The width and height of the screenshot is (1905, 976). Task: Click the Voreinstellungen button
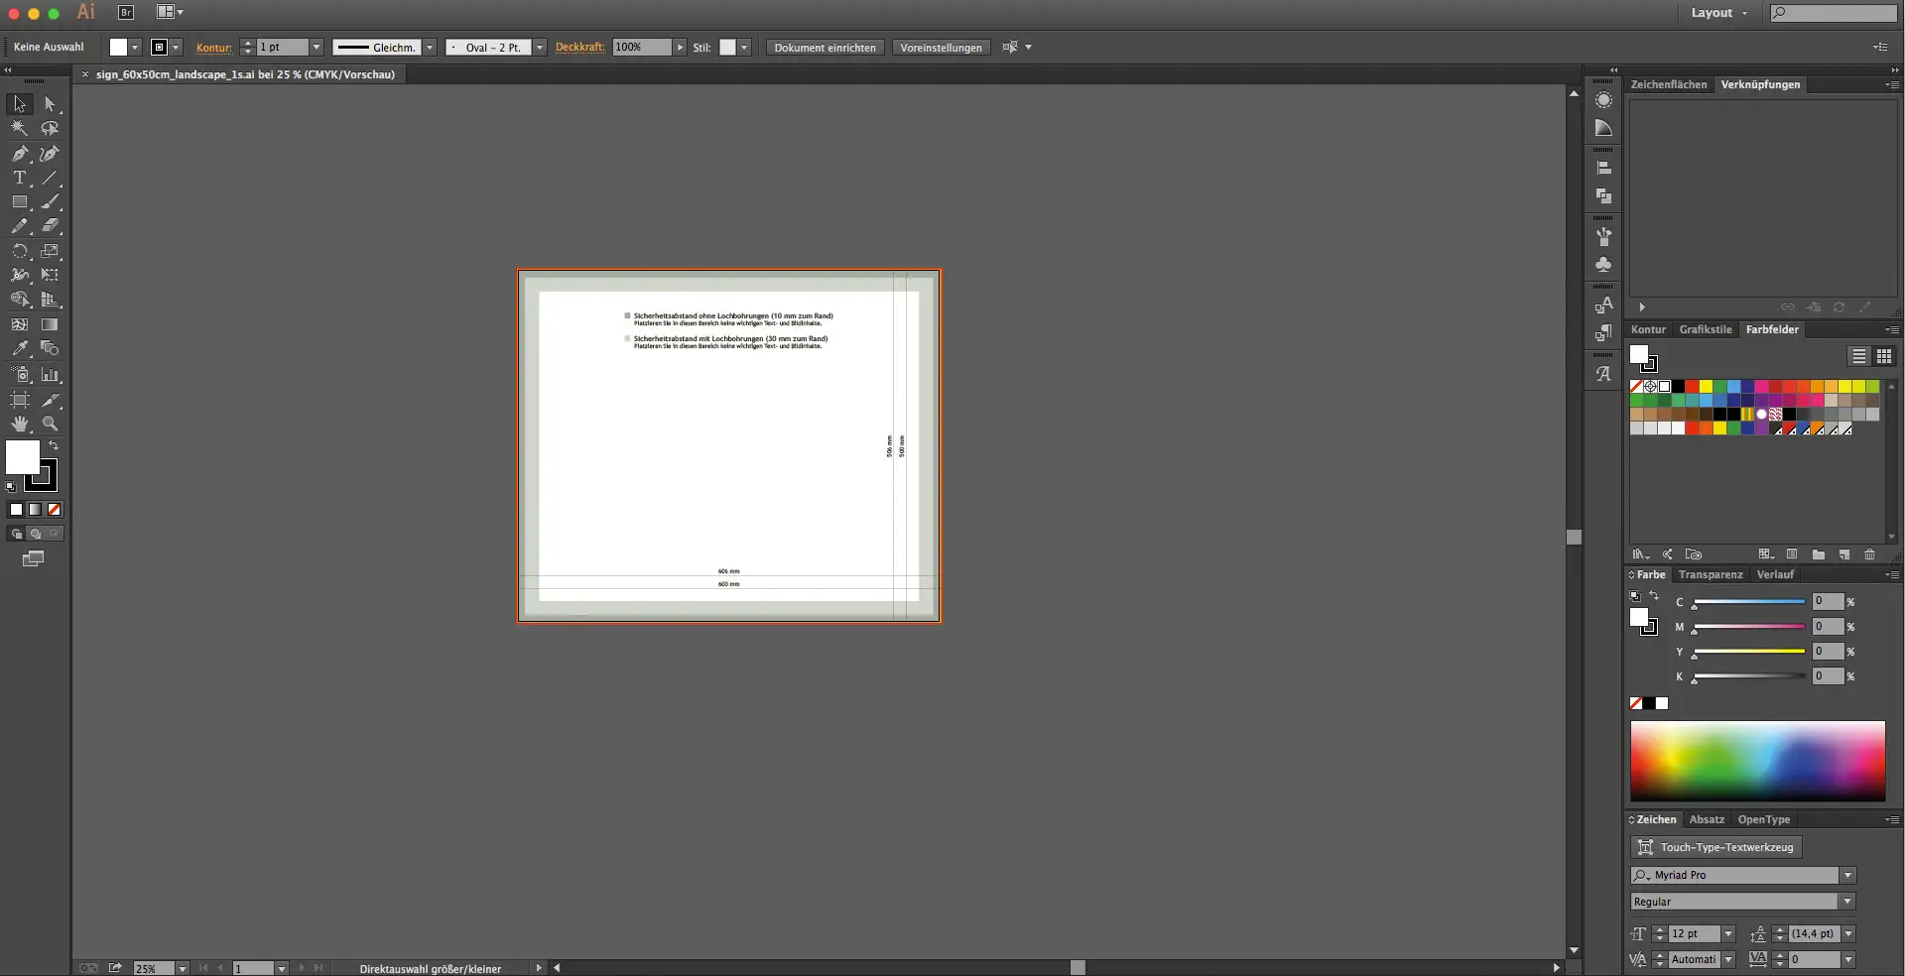pyautogui.click(x=941, y=48)
